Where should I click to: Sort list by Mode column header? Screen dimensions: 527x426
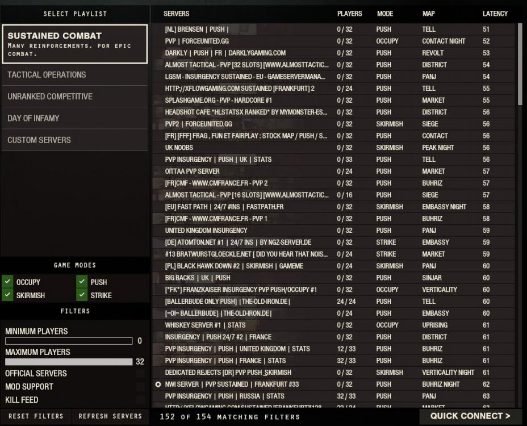click(x=385, y=14)
